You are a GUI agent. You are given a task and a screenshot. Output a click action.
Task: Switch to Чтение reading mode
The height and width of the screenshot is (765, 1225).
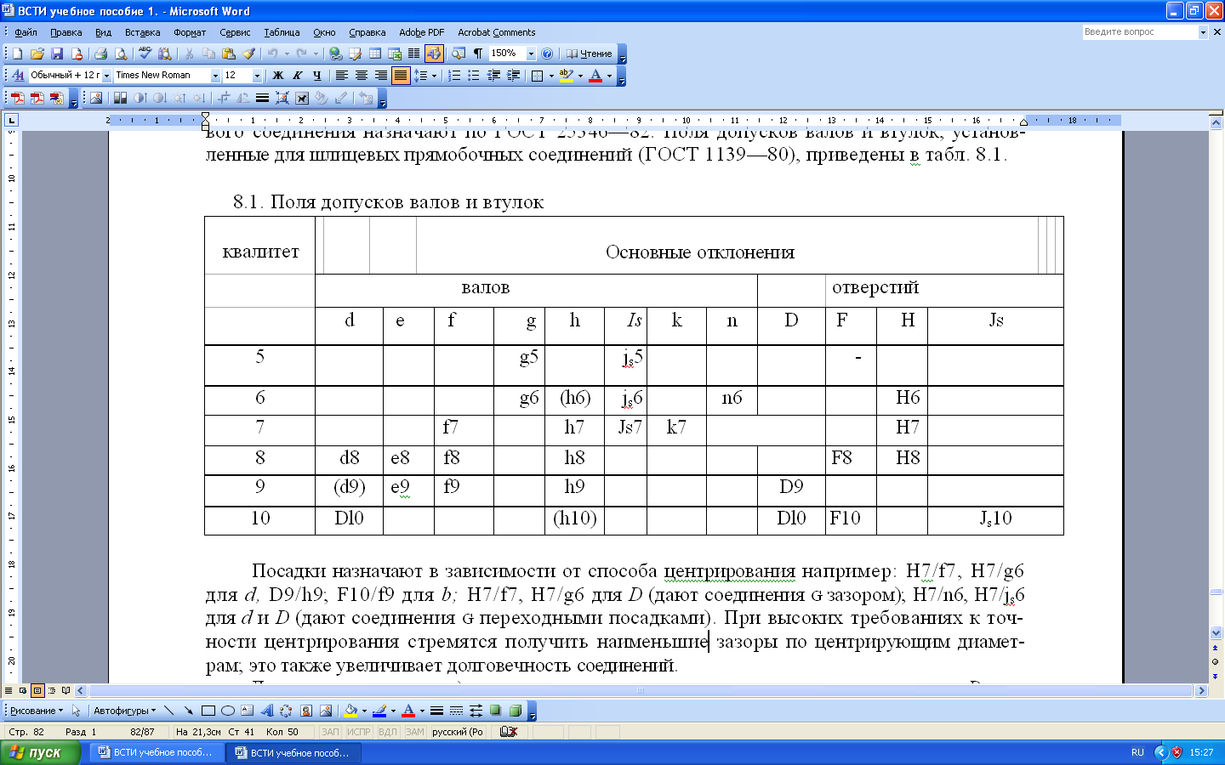(x=589, y=54)
